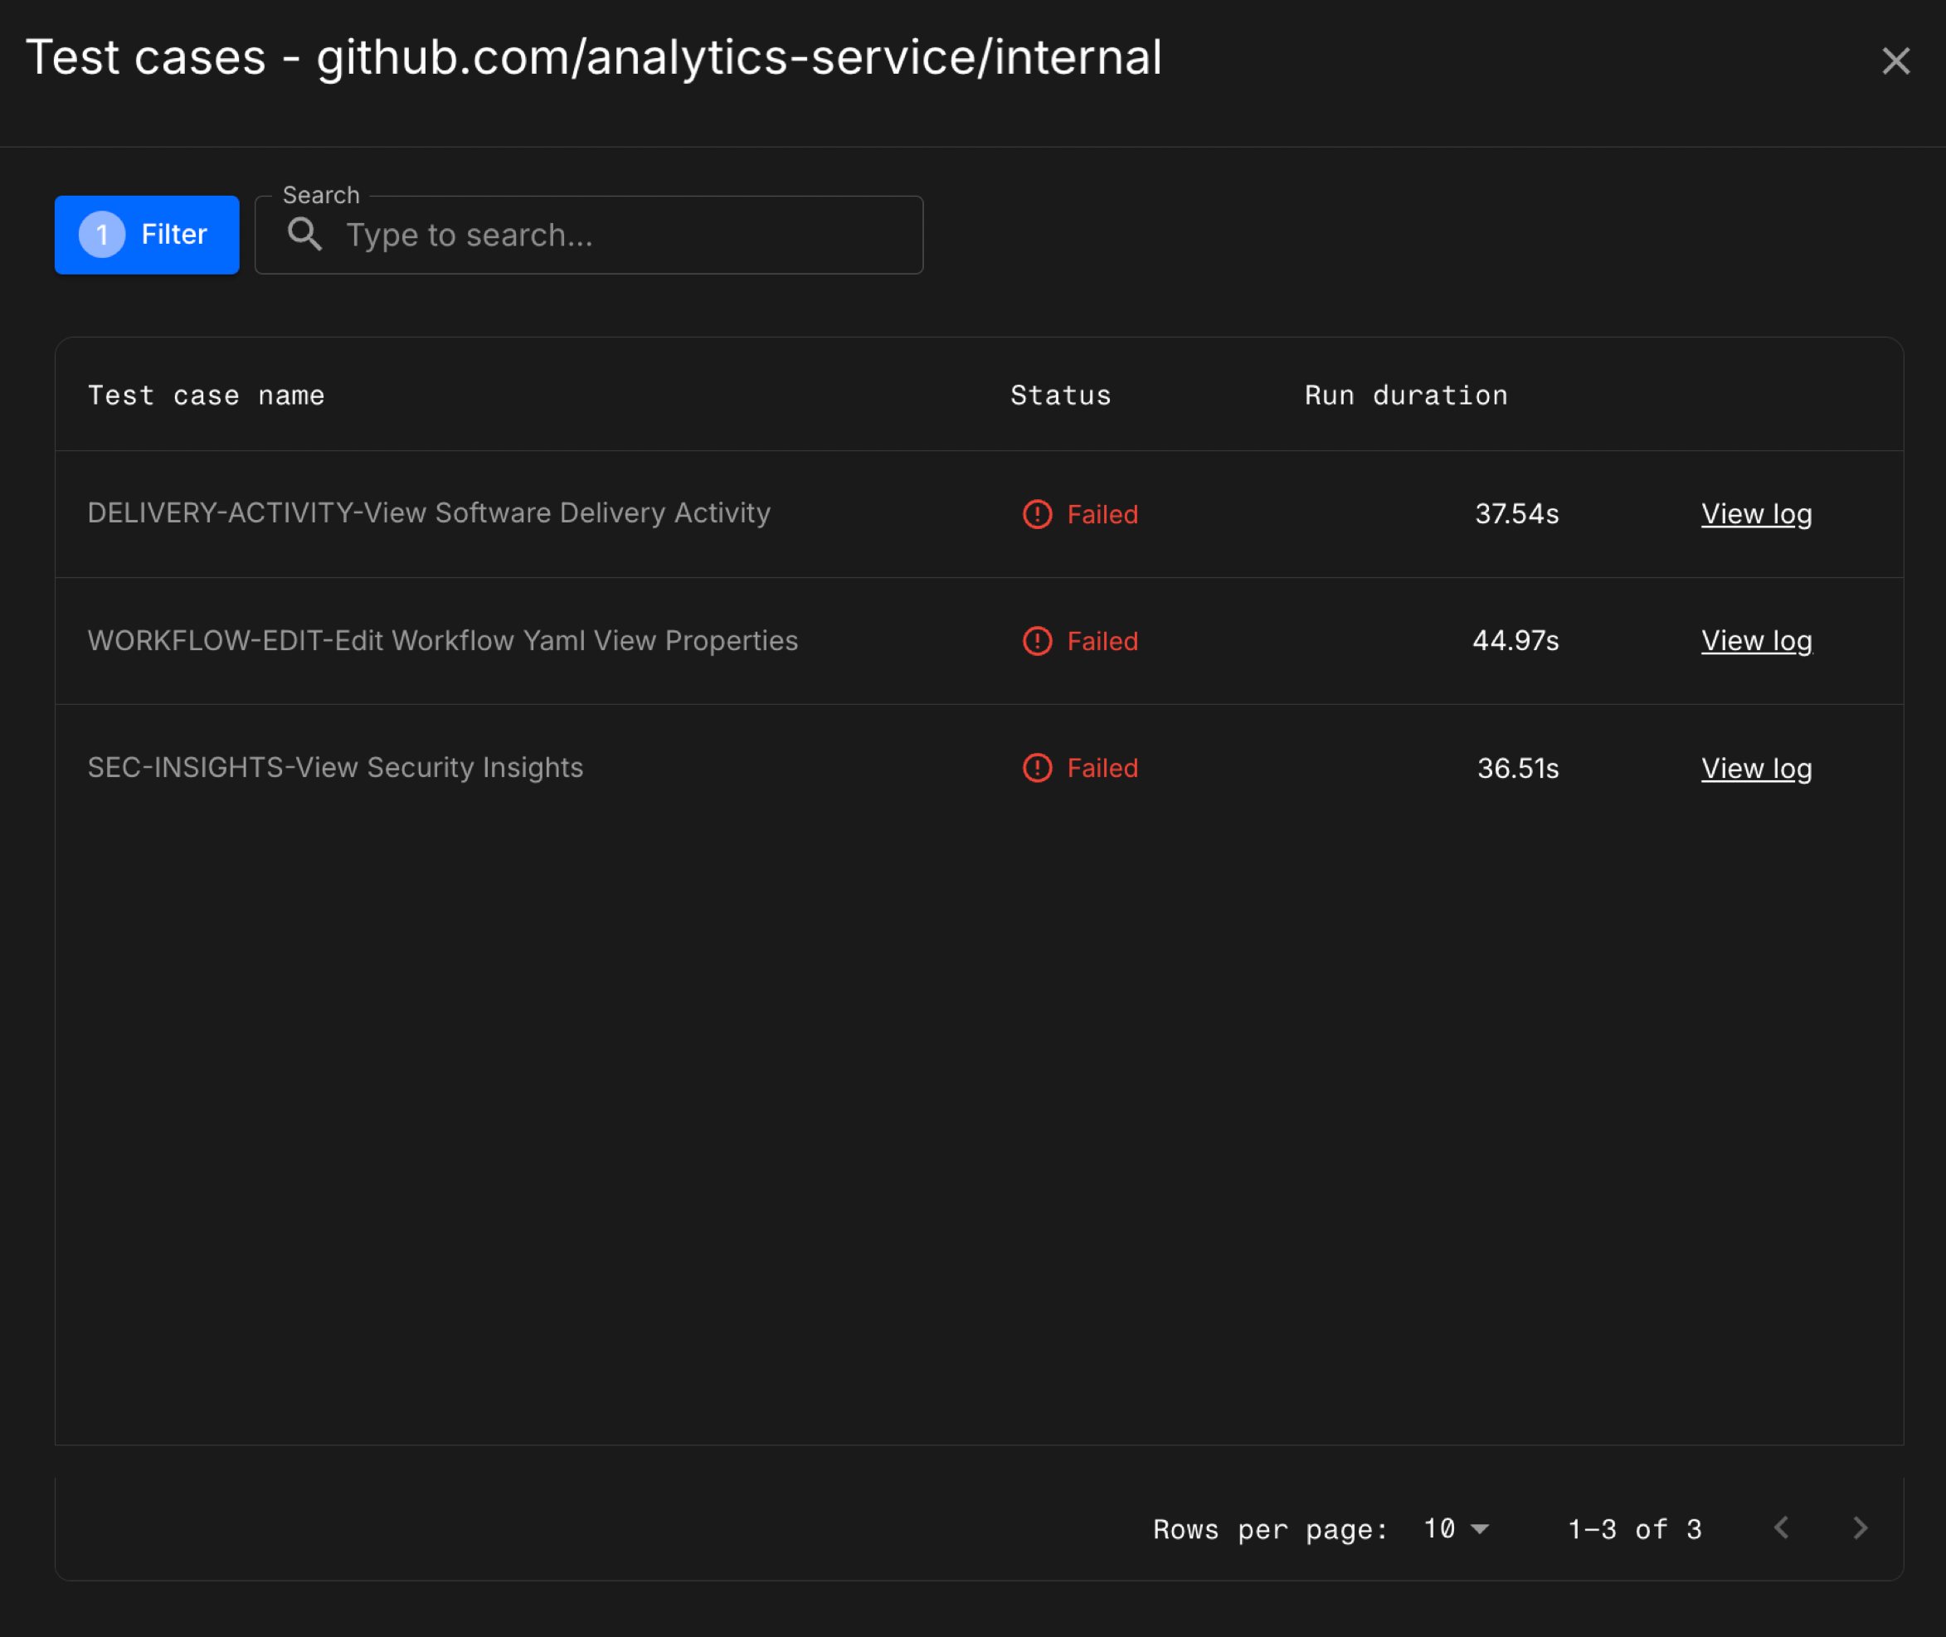This screenshot has height=1637, width=1946.
Task: Dismiss the Test cases dialog with the X
Action: click(x=1895, y=61)
